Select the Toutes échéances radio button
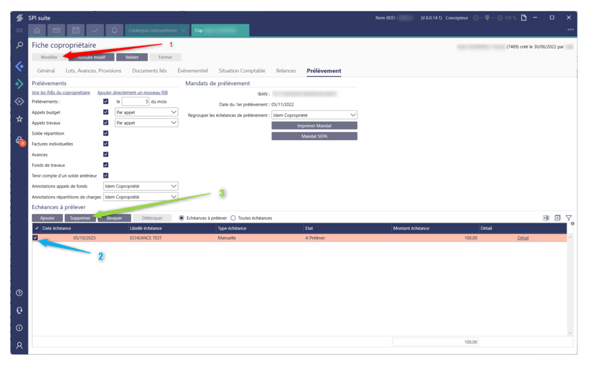 point(233,218)
